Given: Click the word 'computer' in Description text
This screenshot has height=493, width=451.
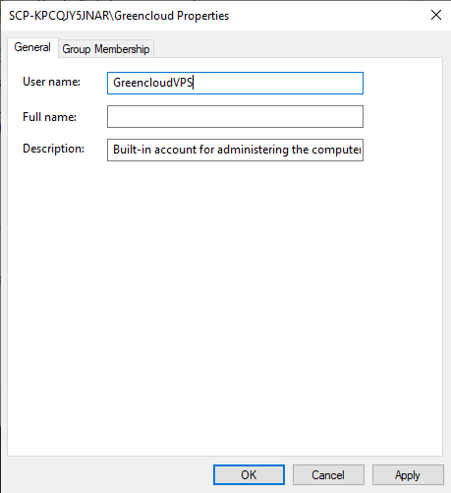Looking at the screenshot, I should (x=336, y=150).
